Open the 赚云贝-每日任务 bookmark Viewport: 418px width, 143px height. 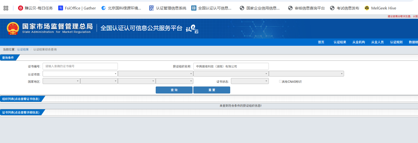coord(35,8)
